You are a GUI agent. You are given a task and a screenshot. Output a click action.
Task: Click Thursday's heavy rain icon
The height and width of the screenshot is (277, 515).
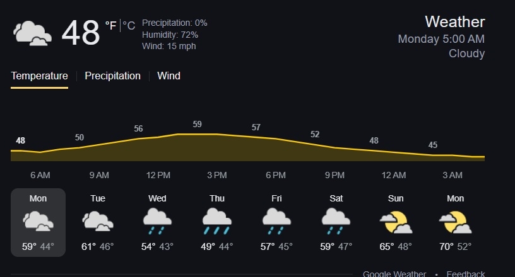[x=216, y=221]
